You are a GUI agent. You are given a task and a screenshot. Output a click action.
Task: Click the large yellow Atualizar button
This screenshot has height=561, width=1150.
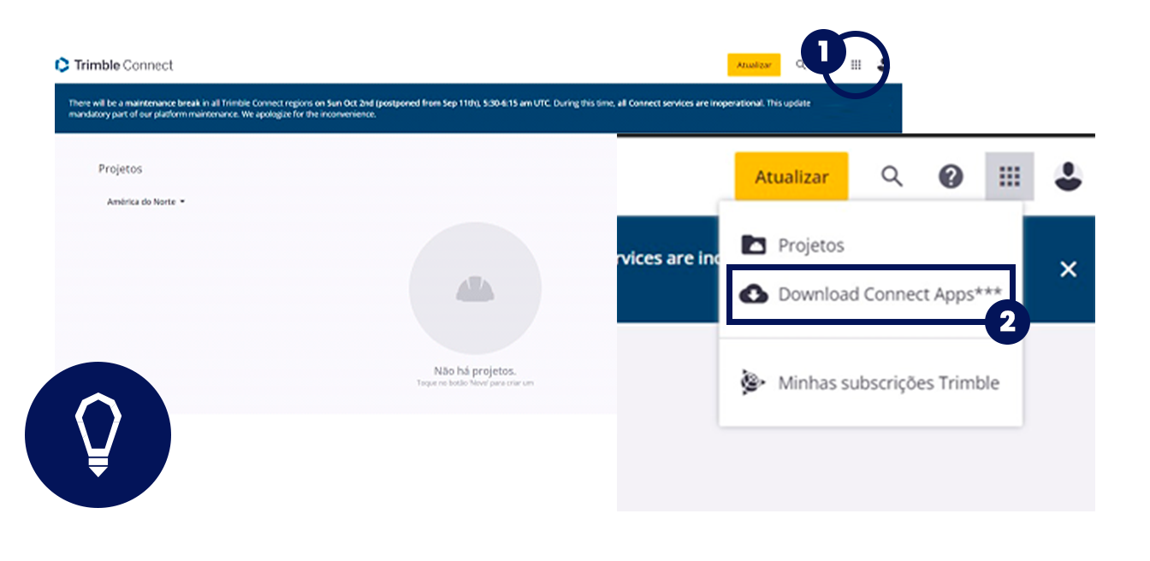coord(791,177)
